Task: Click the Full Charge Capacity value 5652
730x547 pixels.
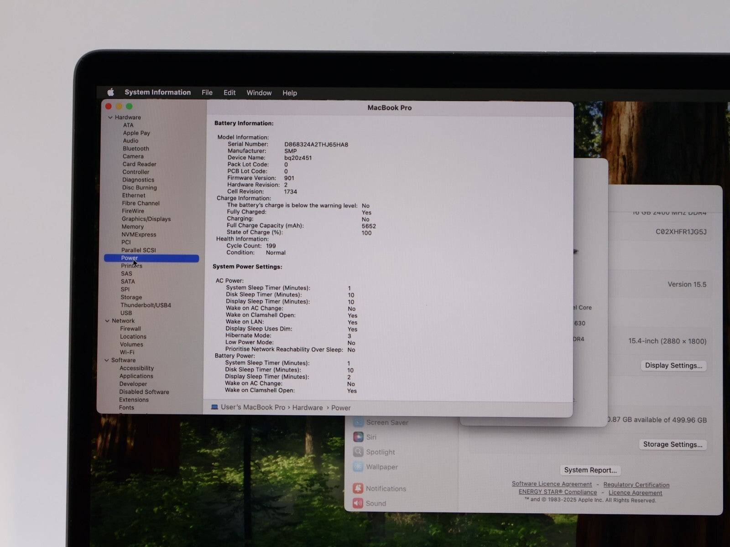Action: (x=369, y=226)
